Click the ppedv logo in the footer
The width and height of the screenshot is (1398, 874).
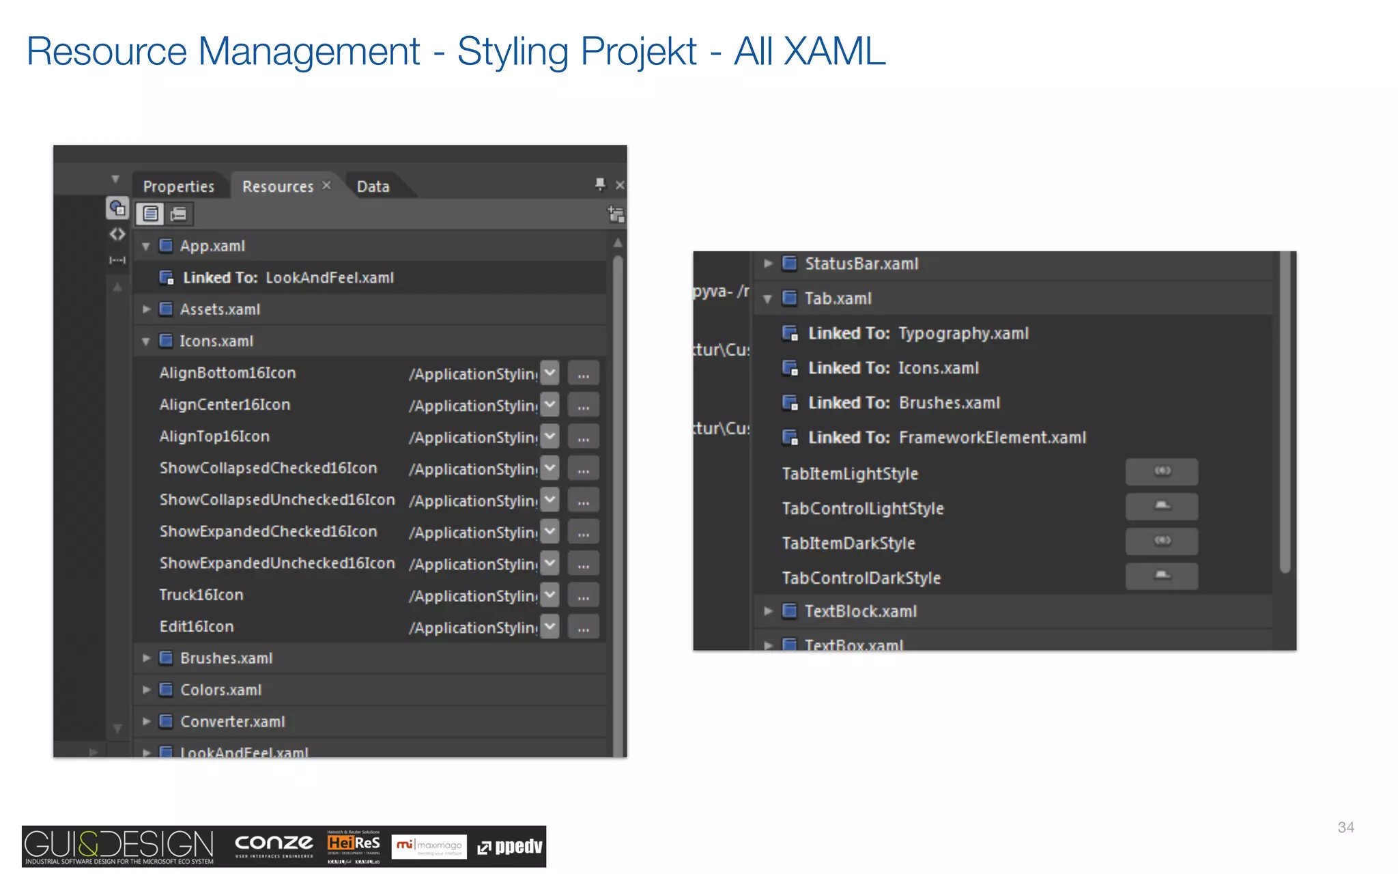510,847
